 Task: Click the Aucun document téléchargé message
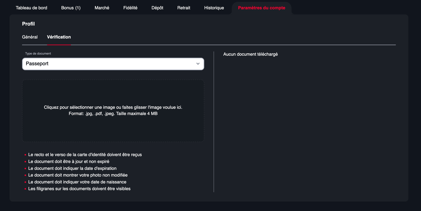[250, 55]
